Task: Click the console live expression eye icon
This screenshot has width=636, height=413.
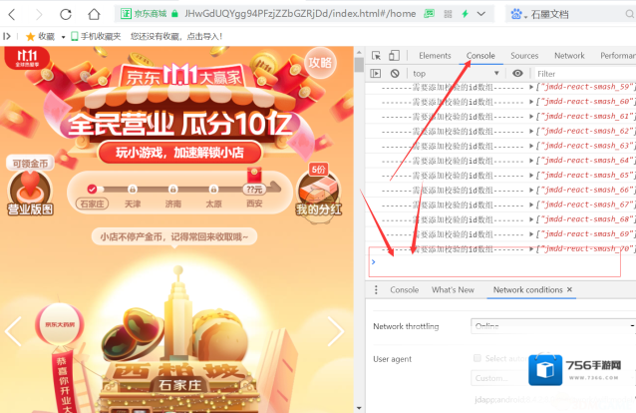Action: pos(517,74)
